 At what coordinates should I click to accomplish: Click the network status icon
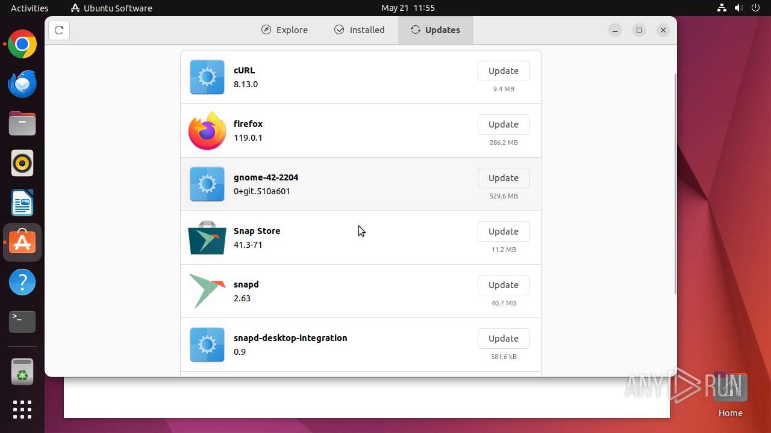(722, 8)
